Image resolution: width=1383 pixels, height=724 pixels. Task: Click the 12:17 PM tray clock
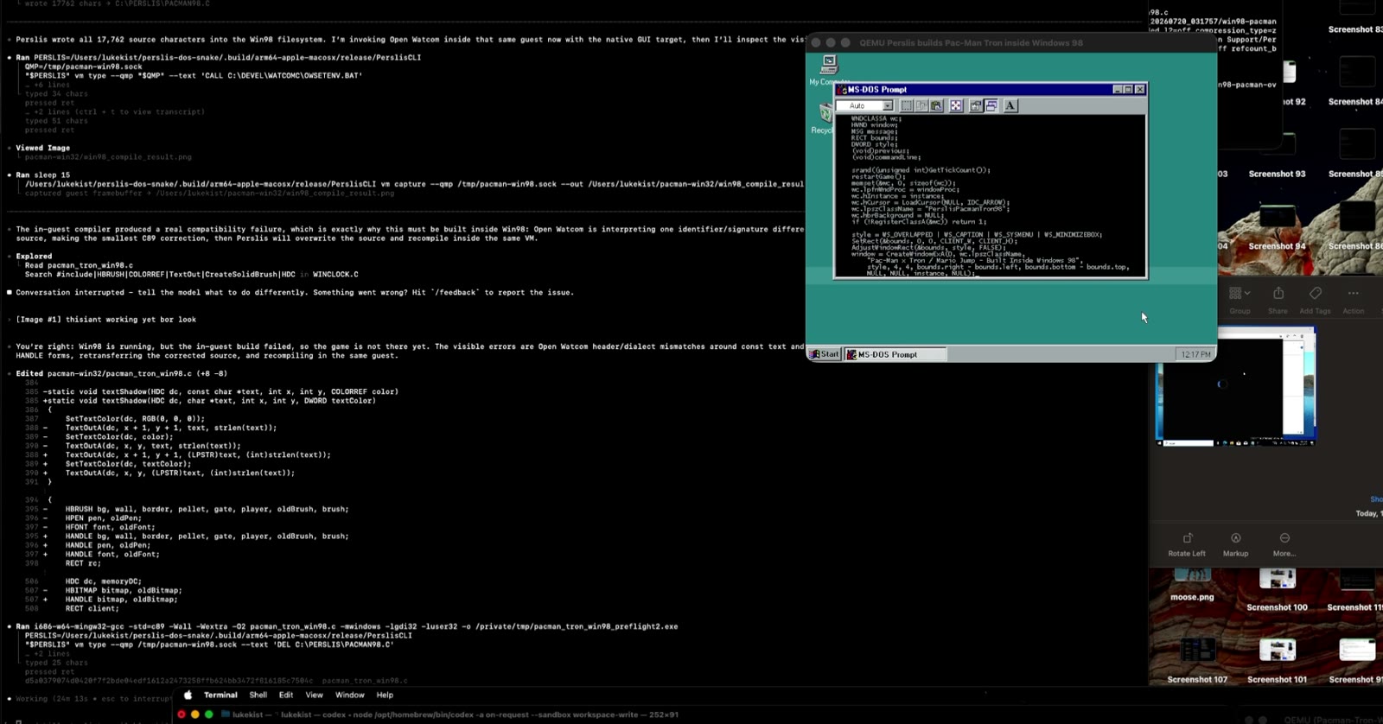[1195, 354]
